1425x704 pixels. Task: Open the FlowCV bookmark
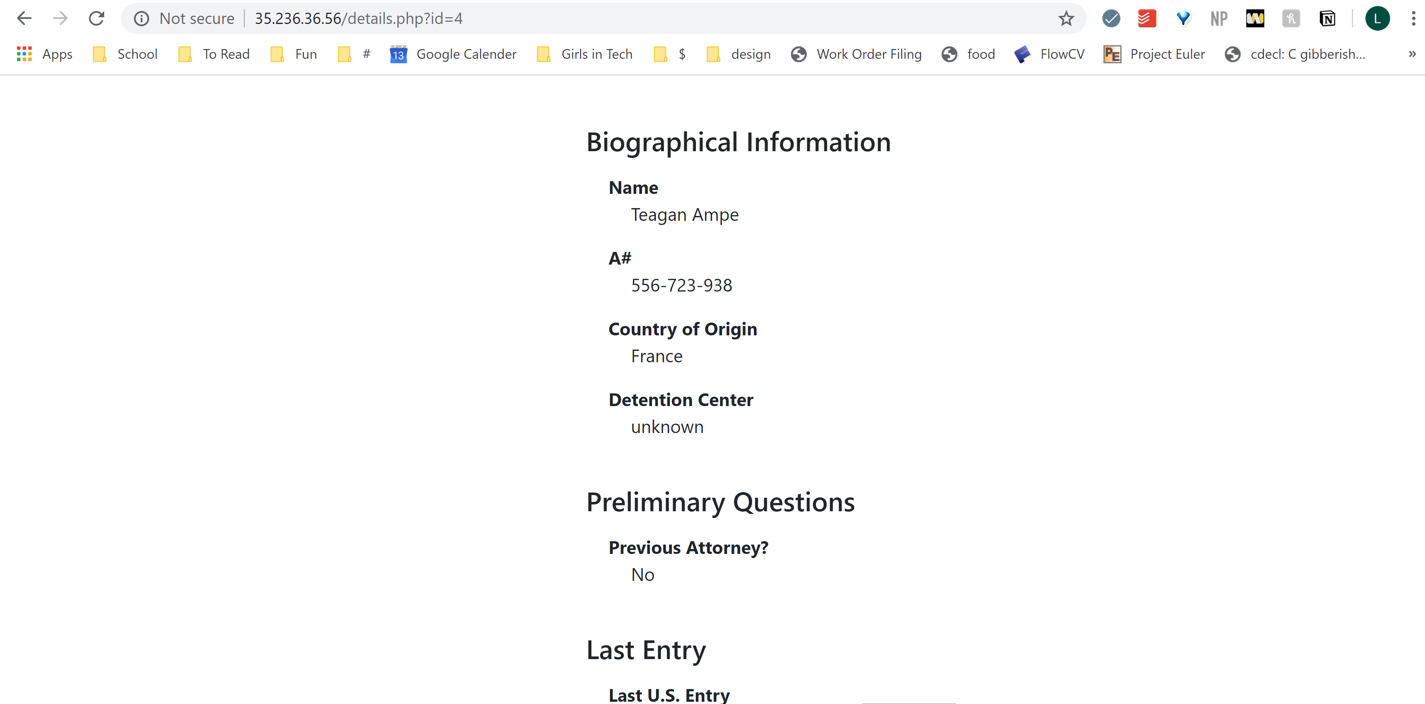click(1050, 54)
